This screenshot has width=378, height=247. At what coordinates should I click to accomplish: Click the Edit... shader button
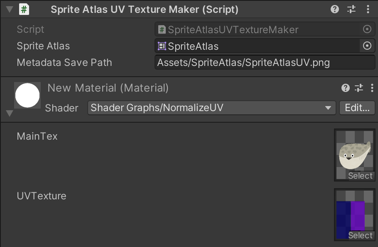pos(357,108)
